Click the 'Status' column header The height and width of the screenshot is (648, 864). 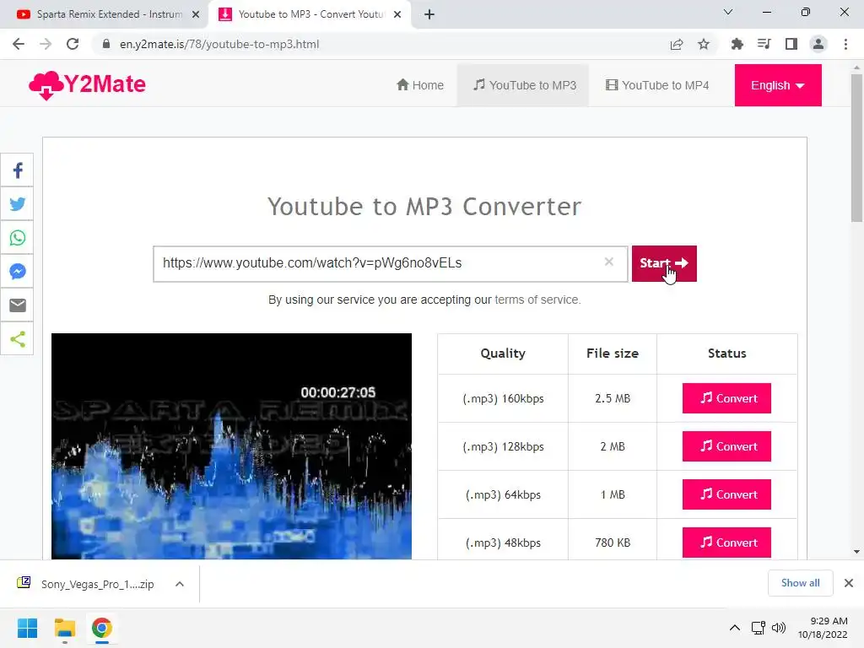(726, 354)
